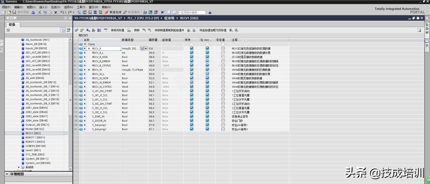Click the split editor vertically icon
This screenshot has width=430, height=184.
tap(174, 12)
